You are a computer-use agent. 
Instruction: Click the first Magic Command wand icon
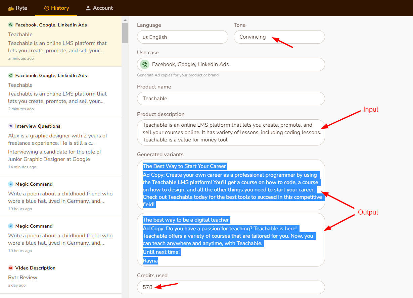coord(11,184)
